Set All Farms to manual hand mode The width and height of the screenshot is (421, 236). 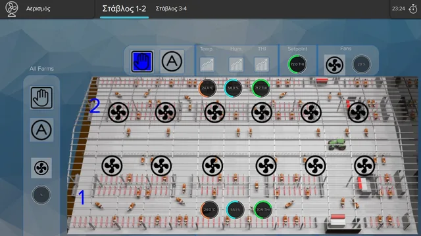point(41,98)
